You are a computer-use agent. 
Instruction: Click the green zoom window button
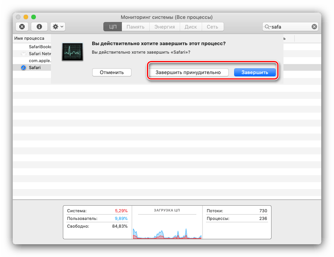click(x=34, y=17)
